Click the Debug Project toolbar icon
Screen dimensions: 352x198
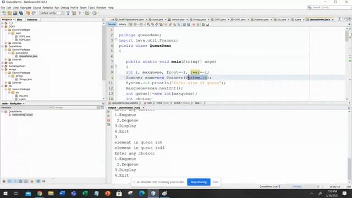tap(87, 13)
